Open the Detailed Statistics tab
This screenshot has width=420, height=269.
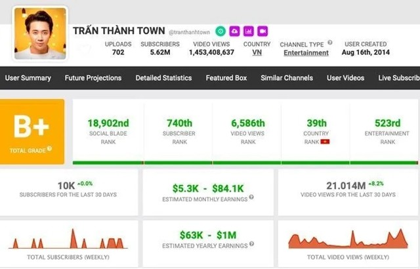click(163, 78)
